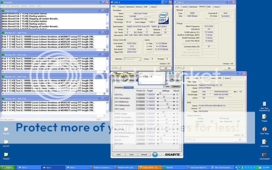272x170 pixels.
Task: Open SPD tab in the top-right CPU-Z window
Action: click(x=209, y=7)
